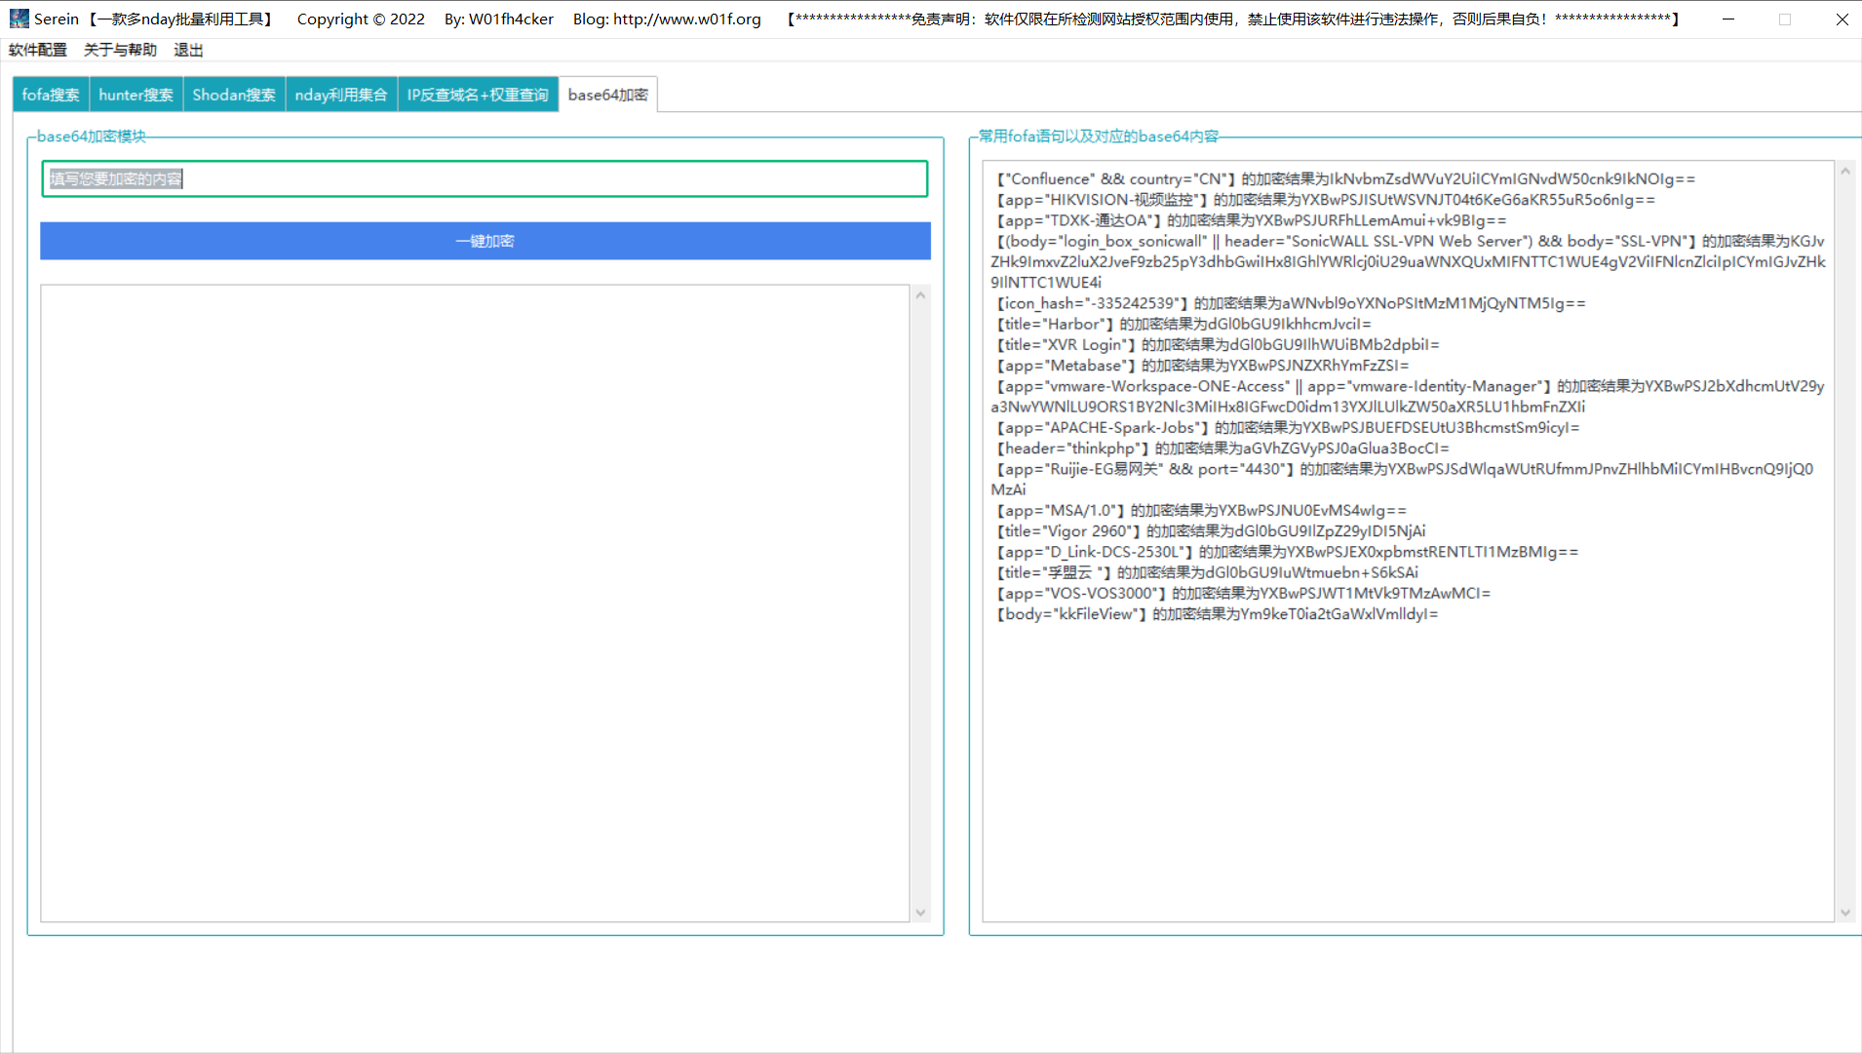
Task: Click the header="thinkphp" line
Action: 1221,448
